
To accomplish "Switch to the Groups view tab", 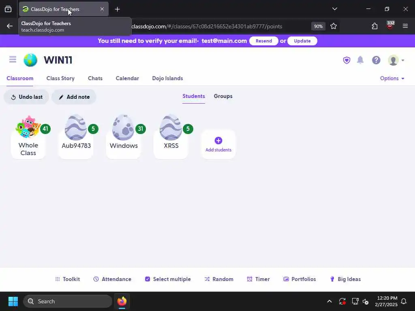I will 223,96.
